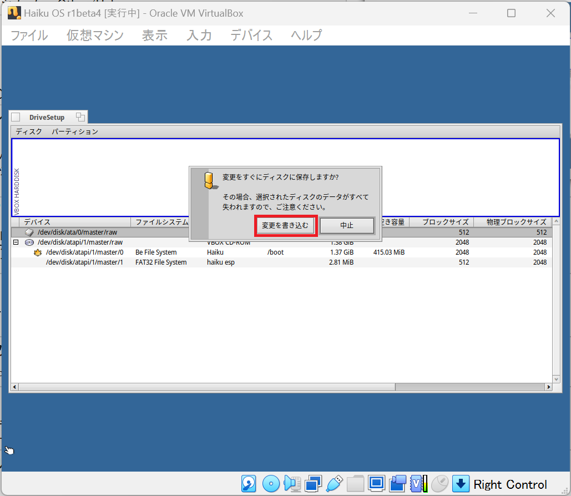
Task: Click the 中止 button in dialog
Action: click(x=347, y=225)
